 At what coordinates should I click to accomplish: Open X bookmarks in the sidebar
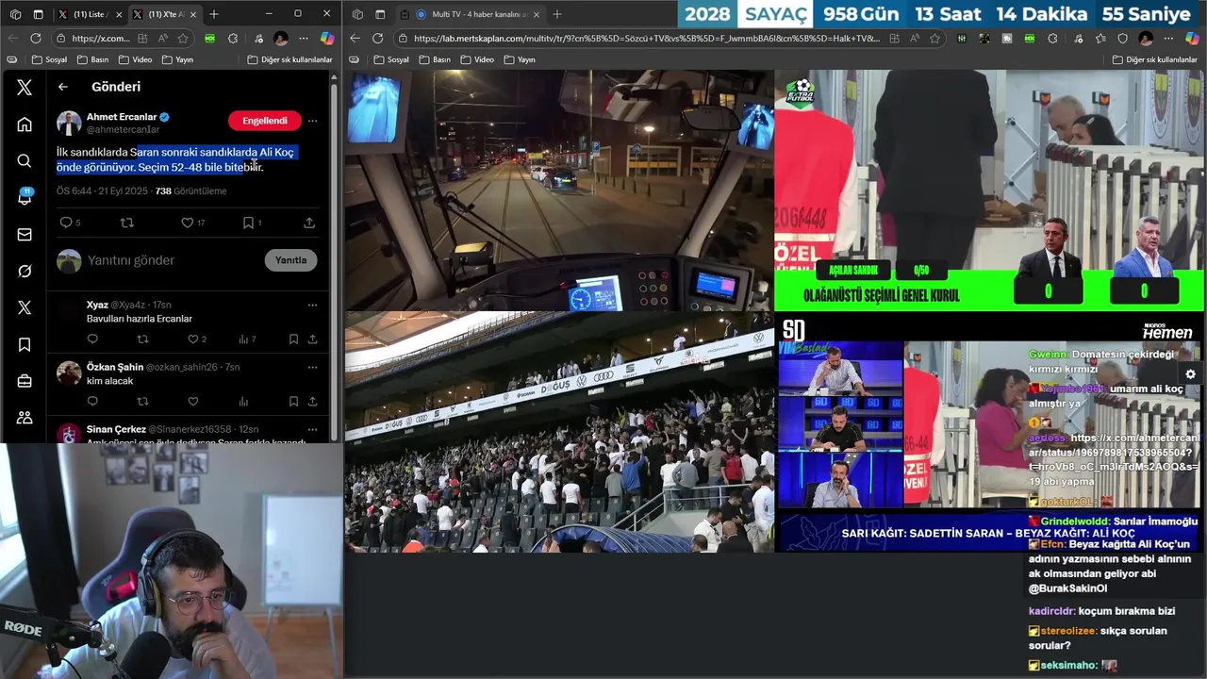point(25,344)
